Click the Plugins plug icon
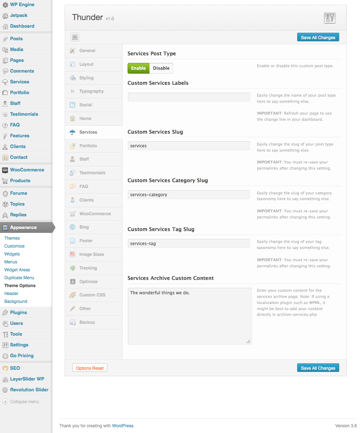 (x=5, y=313)
